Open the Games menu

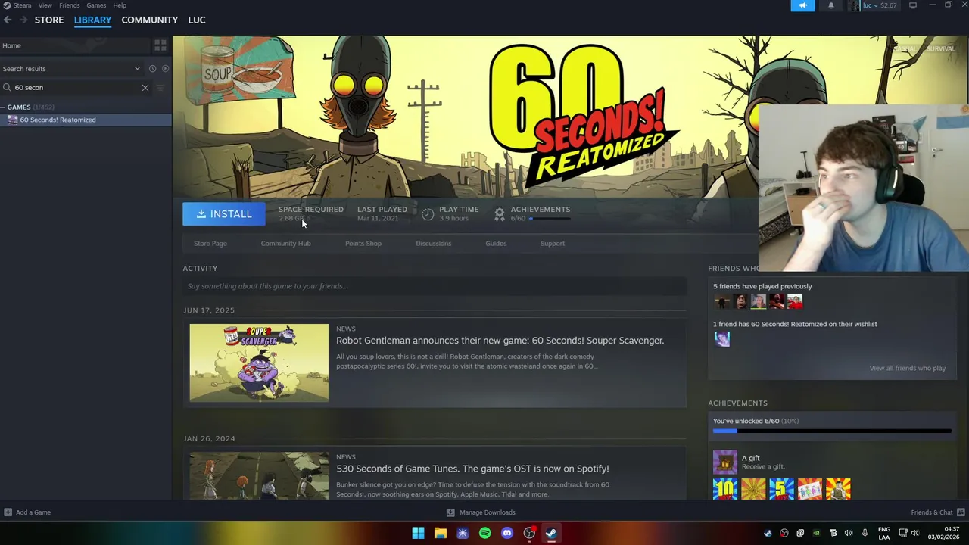(x=96, y=5)
